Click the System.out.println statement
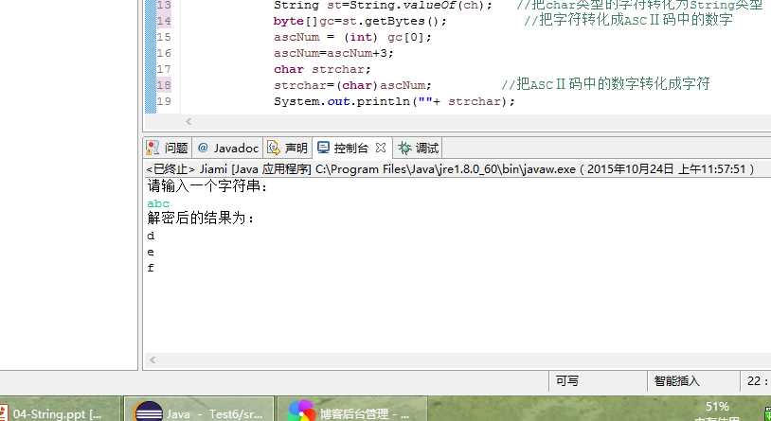The width and height of the screenshot is (771, 421). click(394, 101)
